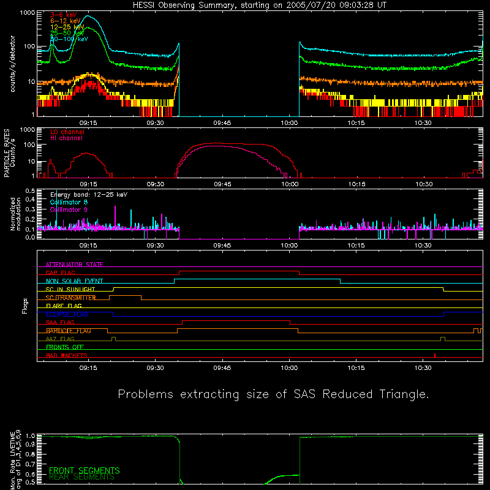Select the "25-50 keV" green legend label
The height and width of the screenshot is (490, 490).
(x=67, y=33)
